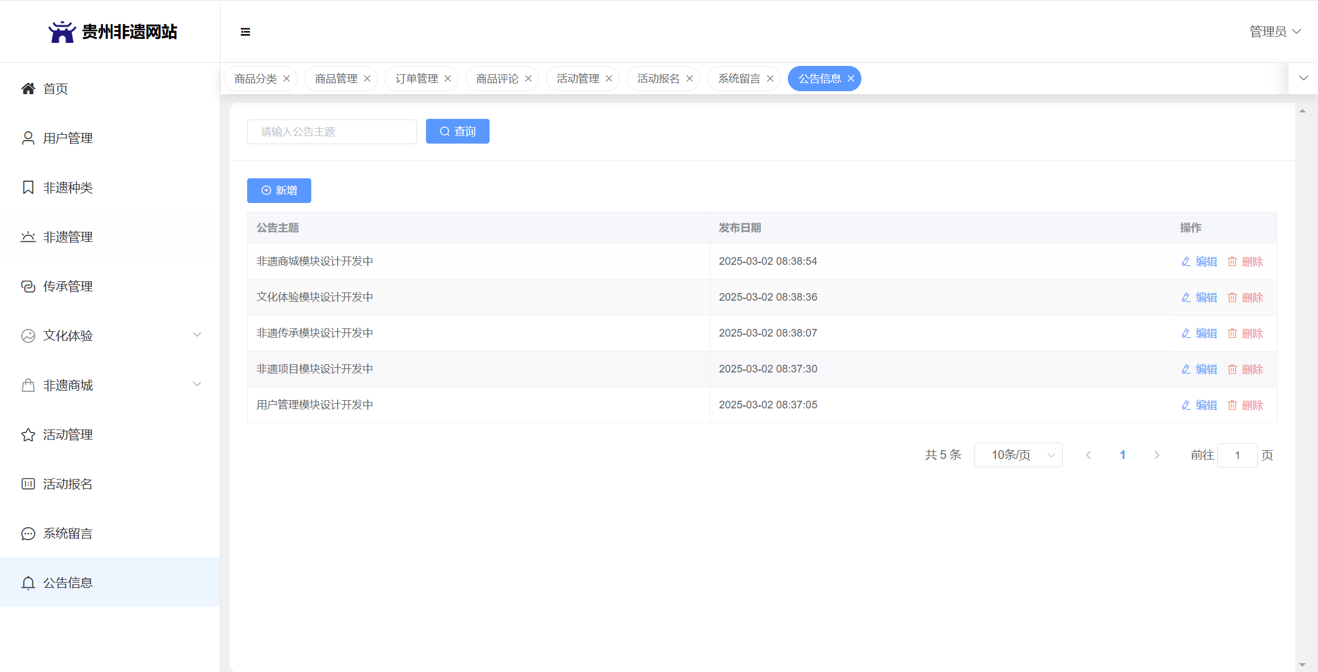Image resolution: width=1318 pixels, height=672 pixels.
Task: Open the 10条/页 page size dropdown
Action: [x=1018, y=455]
